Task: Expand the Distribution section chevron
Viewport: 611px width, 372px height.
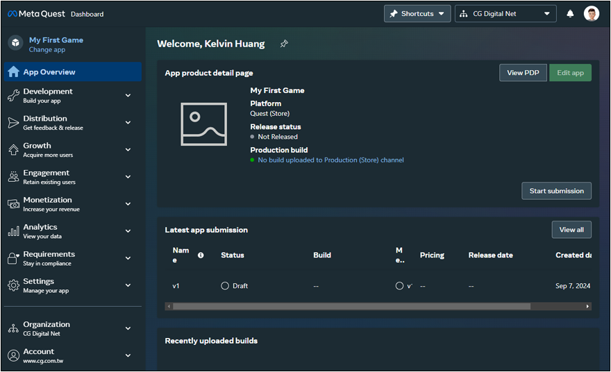Action: tap(128, 123)
